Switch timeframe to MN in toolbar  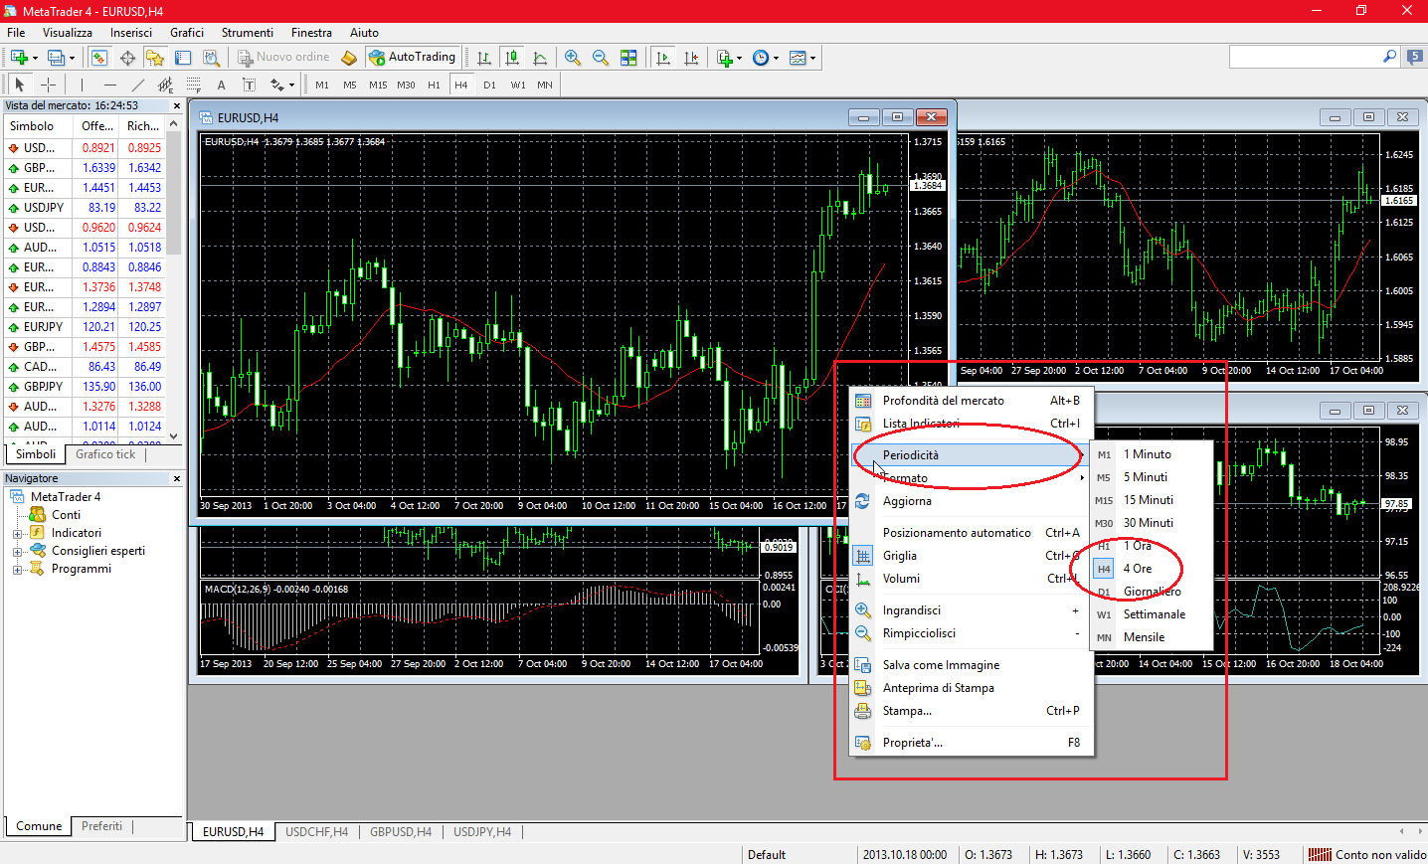545,85
